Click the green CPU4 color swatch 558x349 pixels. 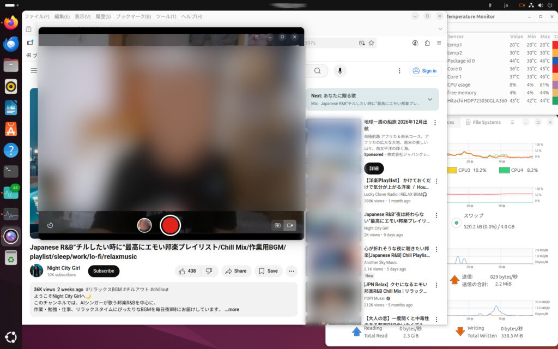click(504, 170)
